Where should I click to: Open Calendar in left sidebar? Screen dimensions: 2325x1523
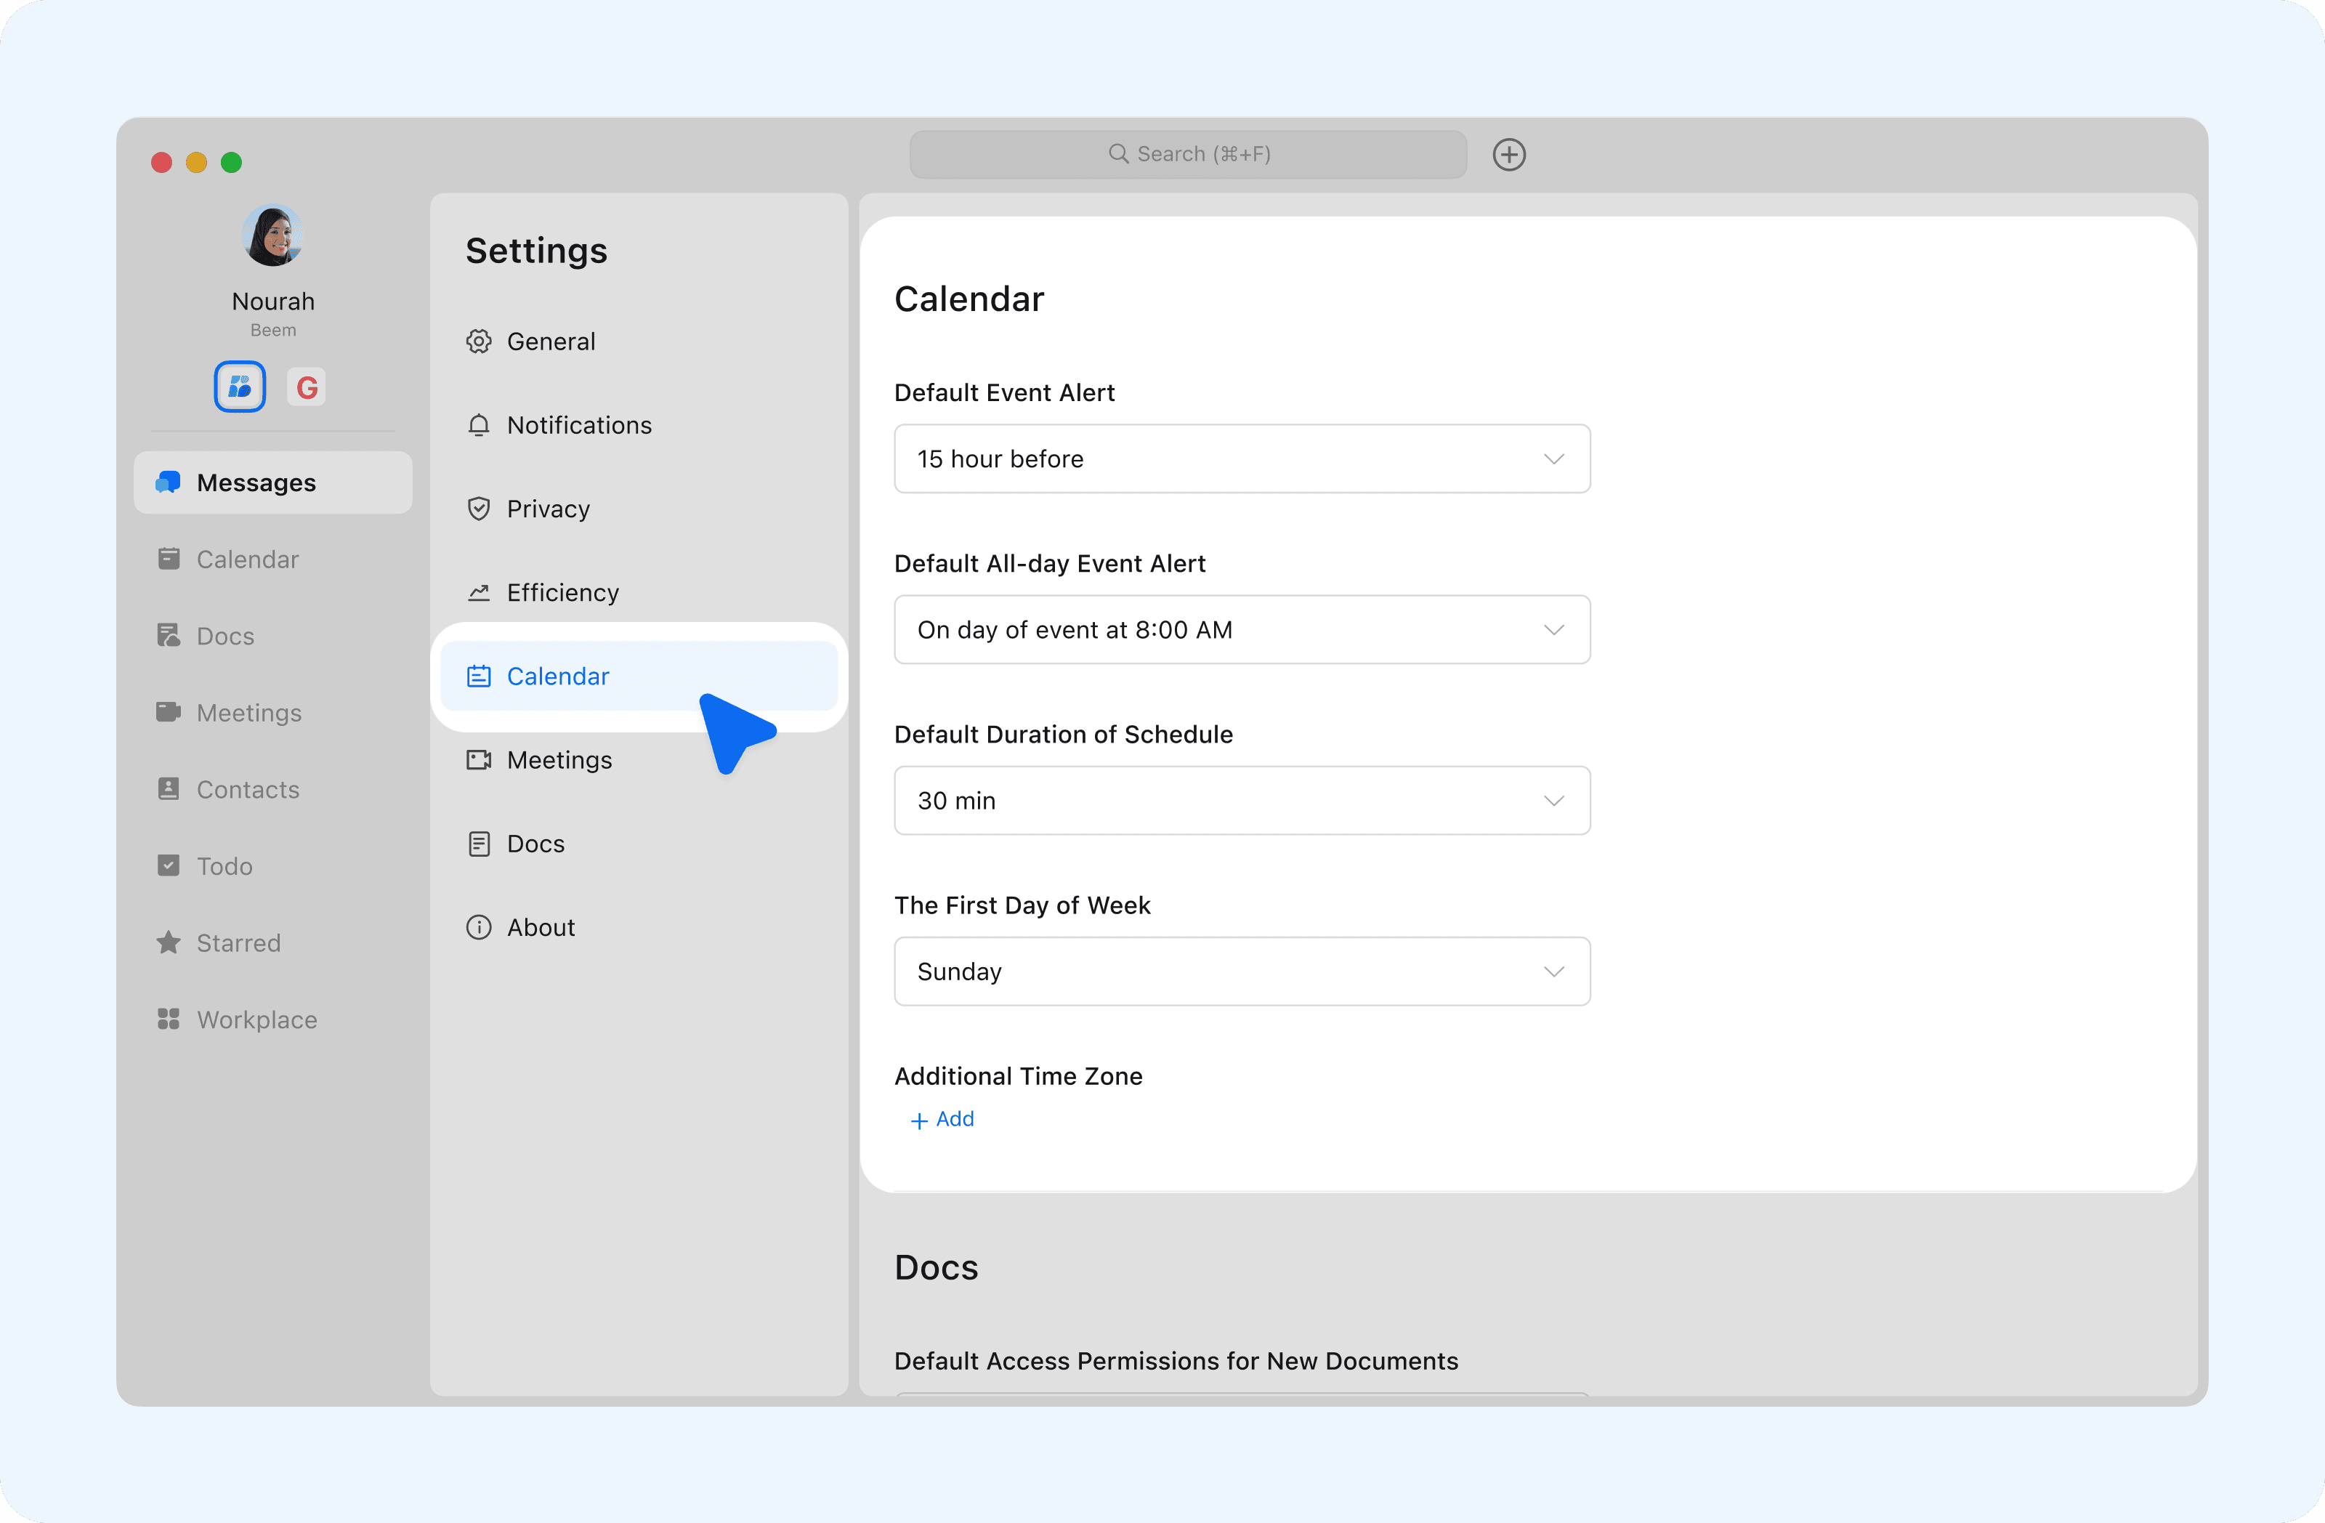[246, 559]
